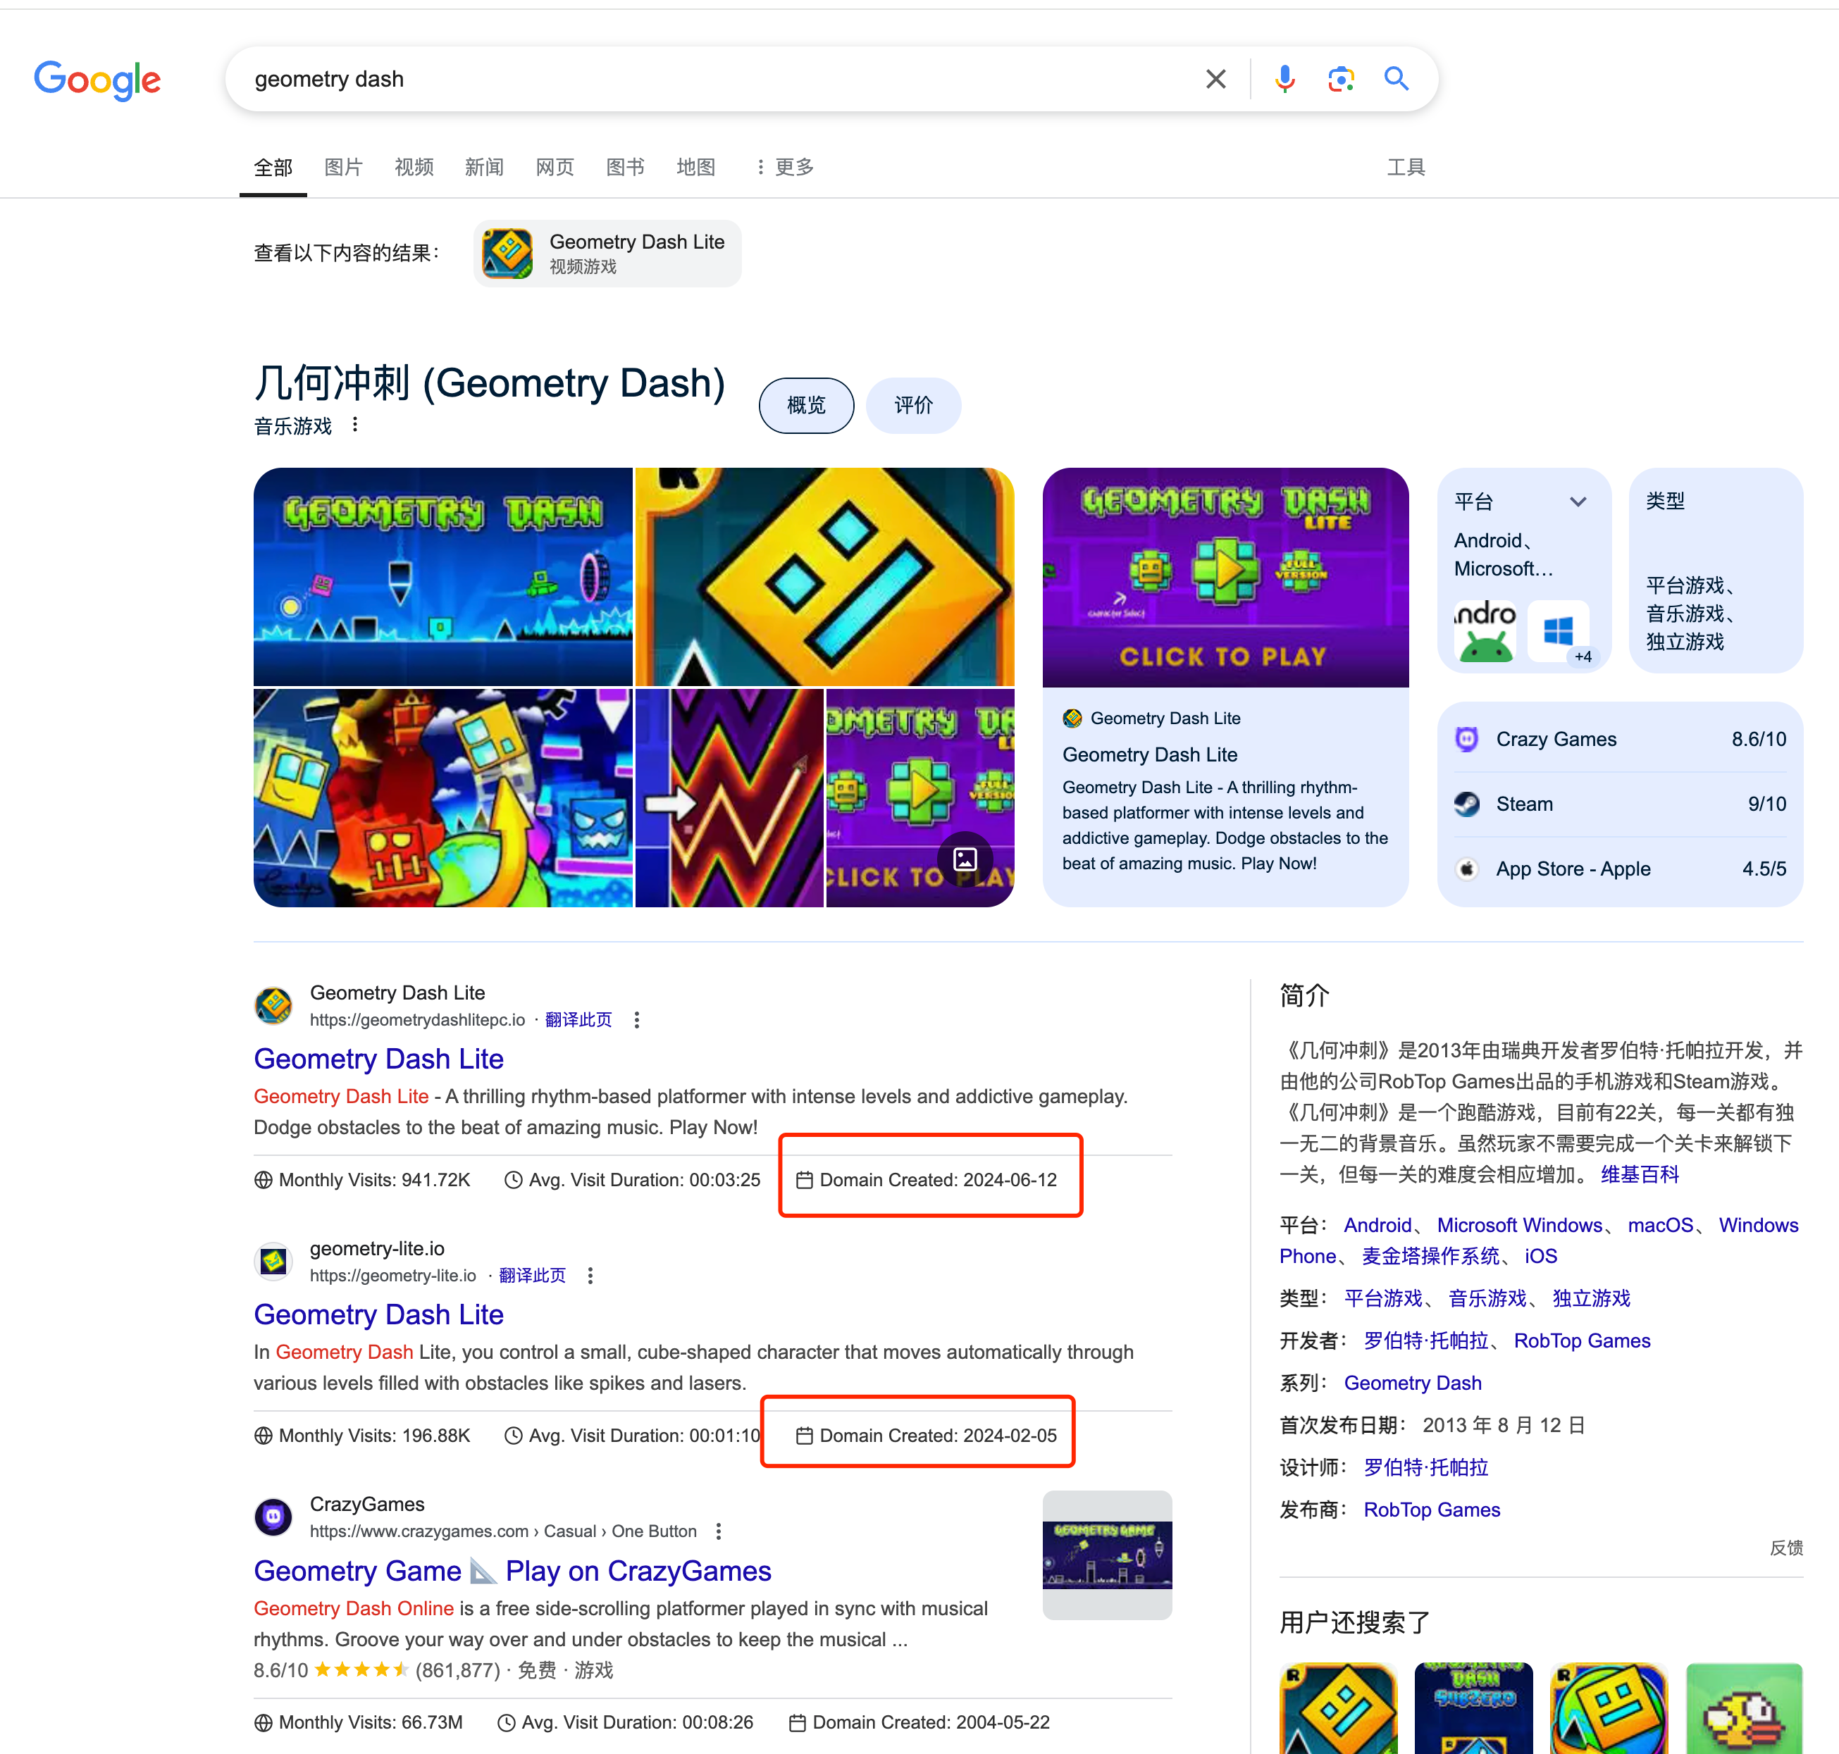Open options menu on CrazyGames result
Image resolution: width=1839 pixels, height=1754 pixels.
719,1531
